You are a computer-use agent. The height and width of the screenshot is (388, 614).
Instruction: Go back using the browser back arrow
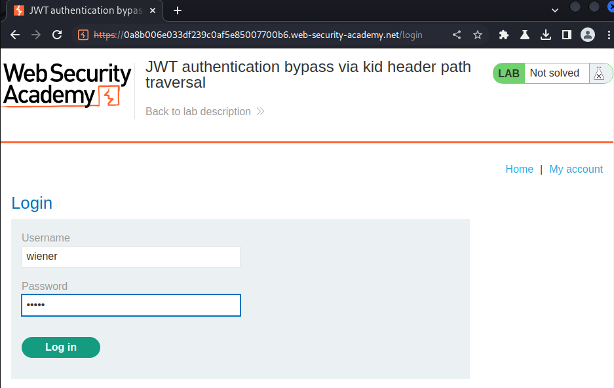(15, 35)
